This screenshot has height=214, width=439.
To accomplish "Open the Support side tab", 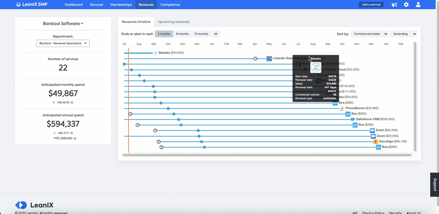I will (435, 185).
